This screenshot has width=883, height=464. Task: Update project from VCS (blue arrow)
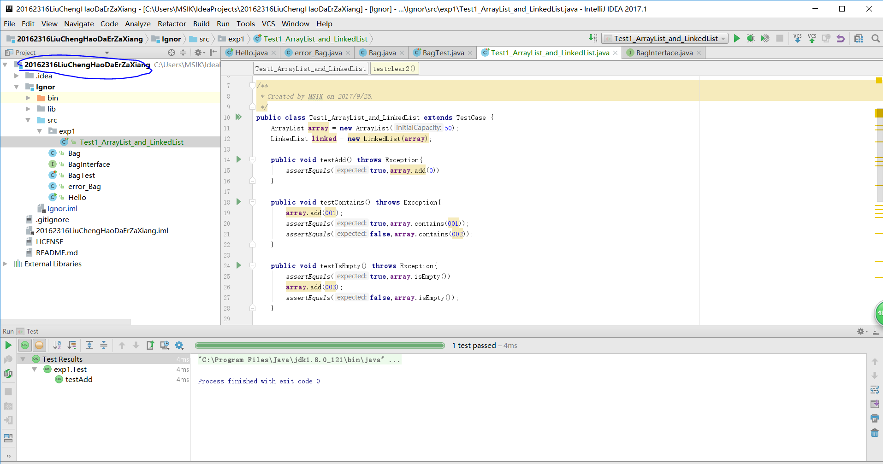tap(798, 38)
